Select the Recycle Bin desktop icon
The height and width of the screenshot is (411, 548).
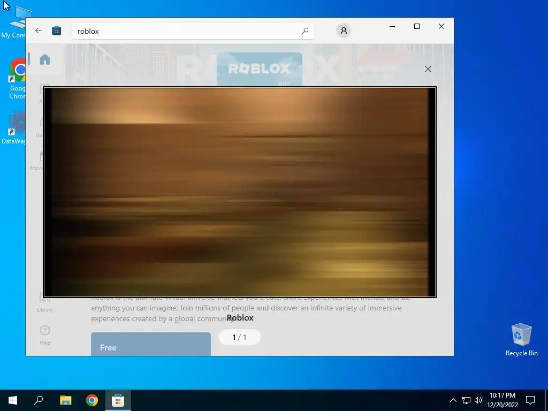(521, 340)
